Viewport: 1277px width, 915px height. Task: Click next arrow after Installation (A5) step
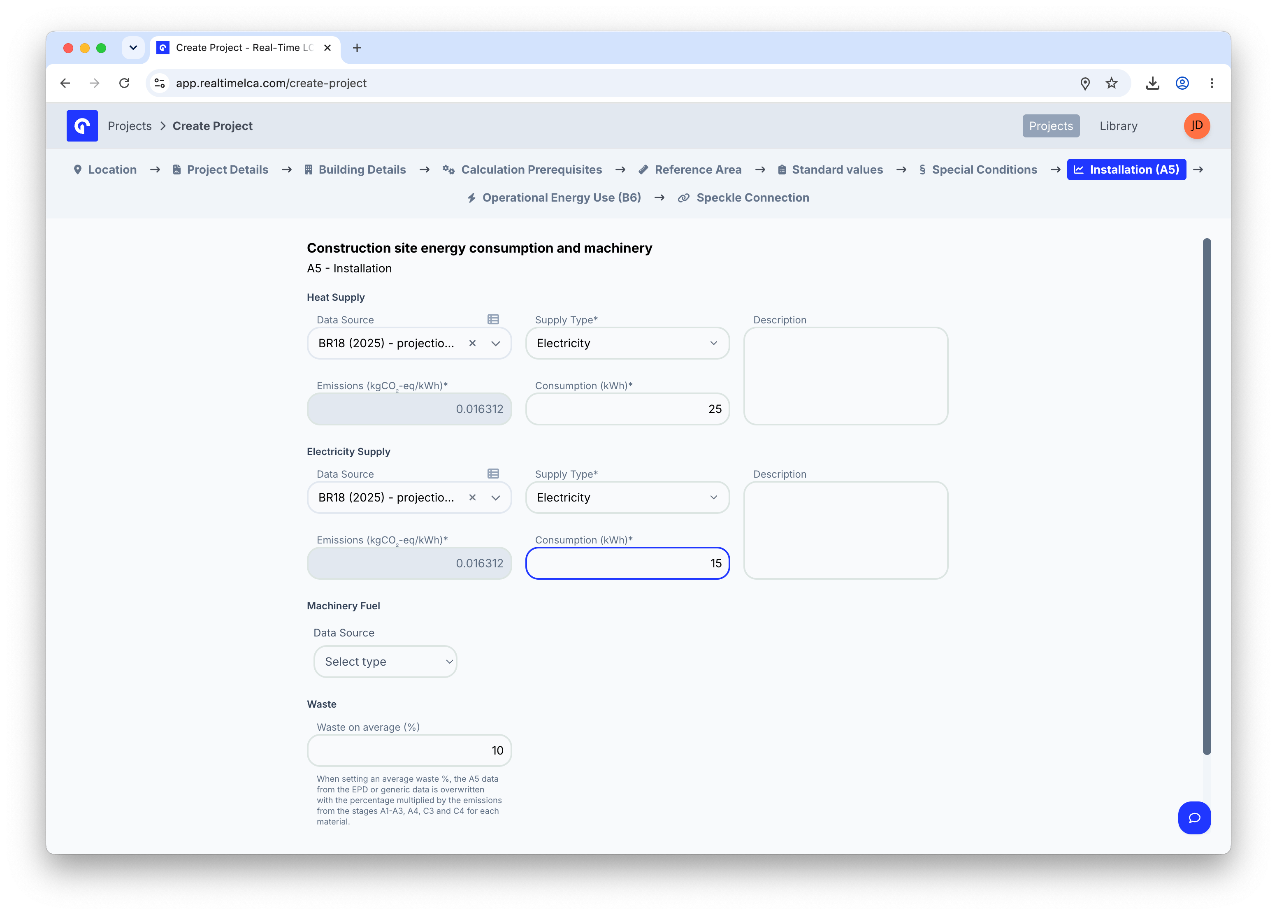(x=1198, y=170)
